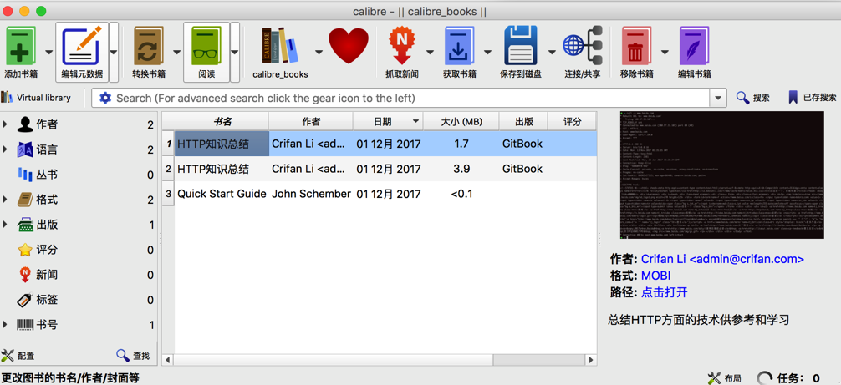The width and height of the screenshot is (841, 385).
Task: Click the calibre_books library icon
Action: 279,46
